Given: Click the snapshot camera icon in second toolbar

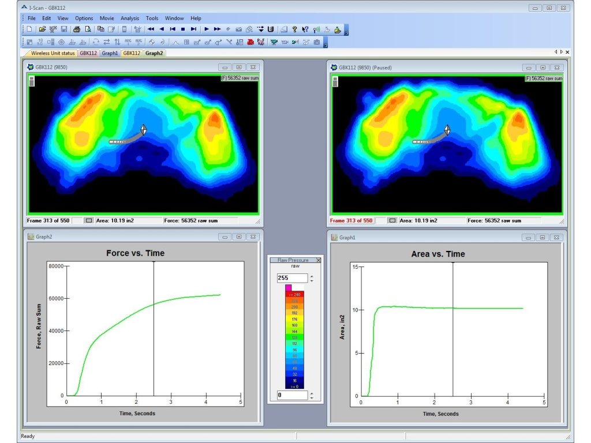Looking at the screenshot, I should pyautogui.click(x=316, y=42).
